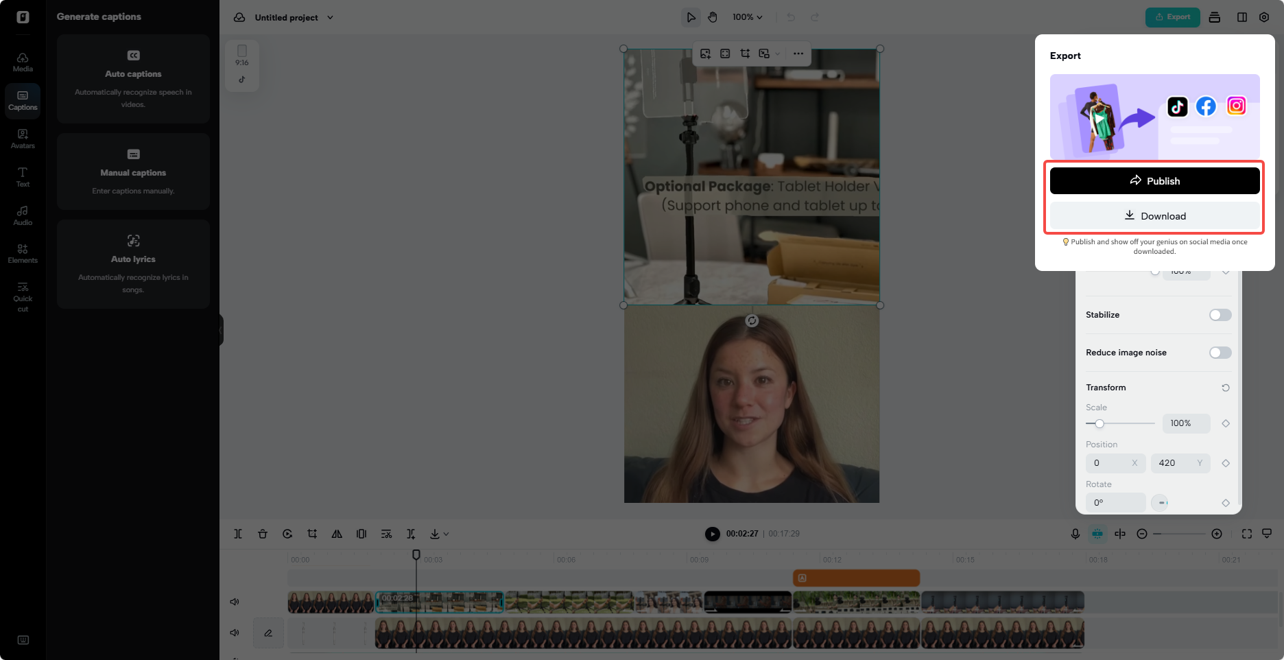Switch to Manual captions

[x=133, y=172]
